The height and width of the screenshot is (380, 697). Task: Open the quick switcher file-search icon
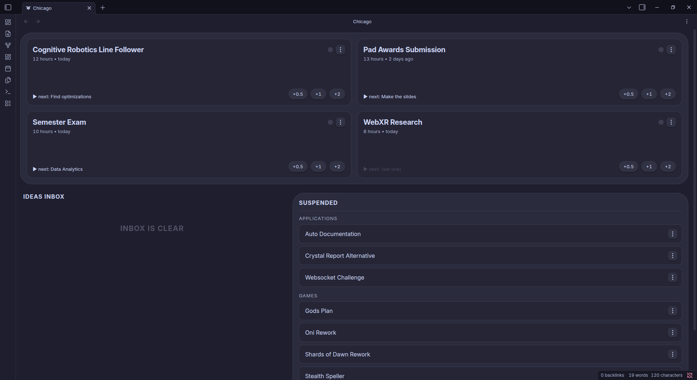click(x=8, y=34)
